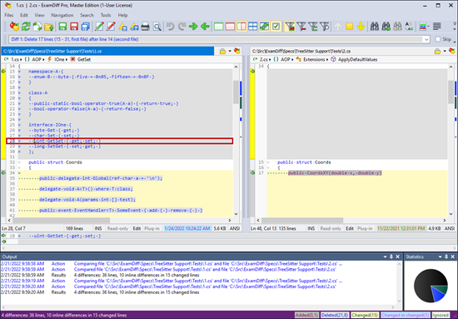This screenshot has height=319, width=458.
Task: Click the green right arrow copy icon
Action: pyautogui.click(x=193, y=27)
